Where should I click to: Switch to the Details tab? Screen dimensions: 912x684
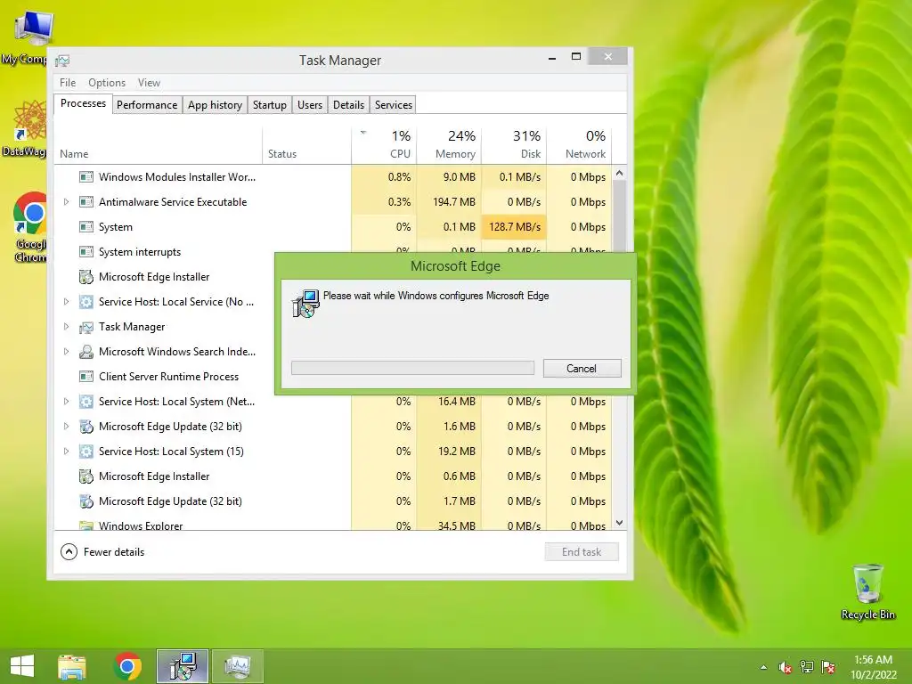point(348,105)
